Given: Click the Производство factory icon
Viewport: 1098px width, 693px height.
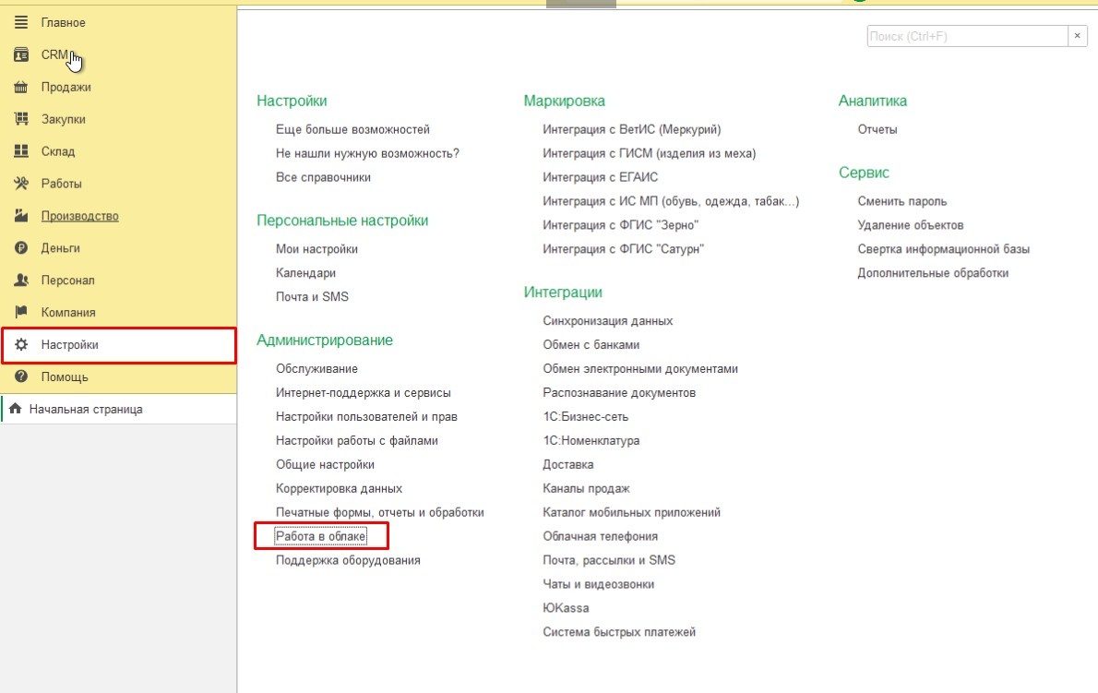Looking at the screenshot, I should click(x=21, y=216).
